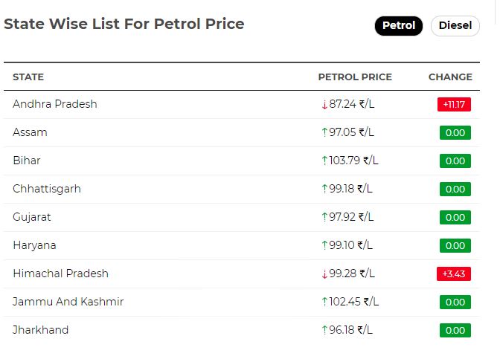The width and height of the screenshot is (500, 356).
Task: Click the up arrow beside Jharkhand price
Action: click(x=324, y=330)
